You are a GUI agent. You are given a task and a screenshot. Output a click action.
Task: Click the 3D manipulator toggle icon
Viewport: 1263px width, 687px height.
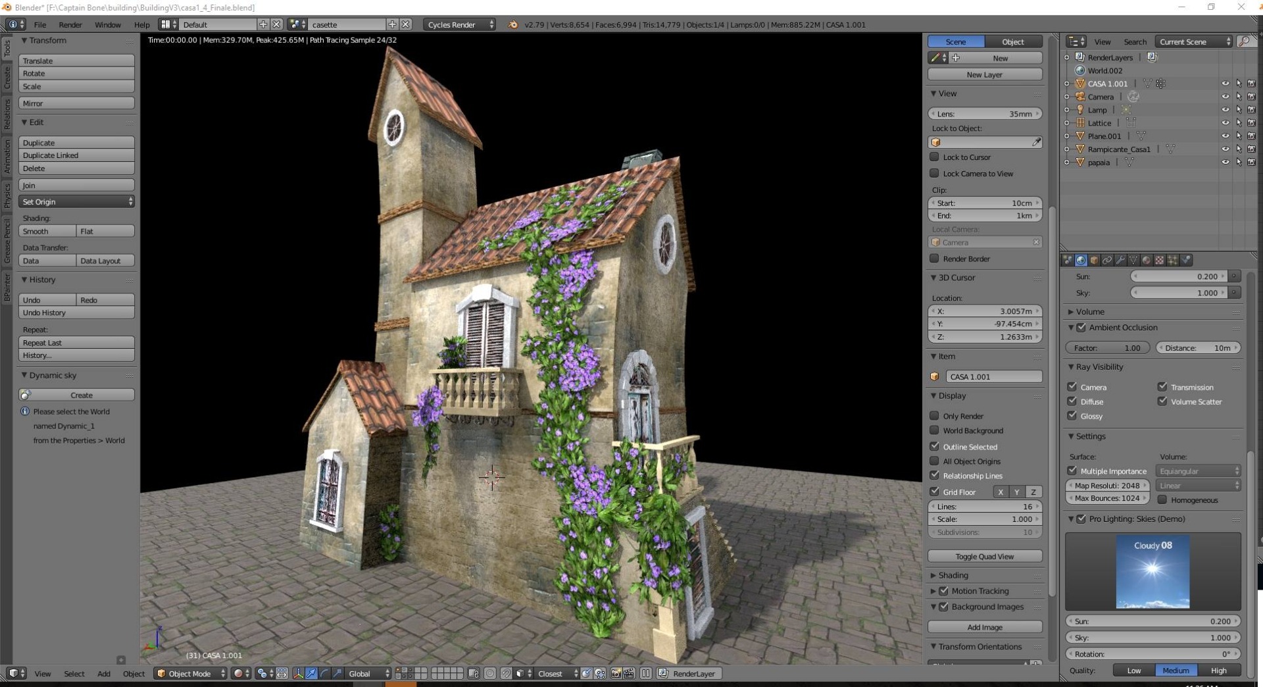coord(298,673)
